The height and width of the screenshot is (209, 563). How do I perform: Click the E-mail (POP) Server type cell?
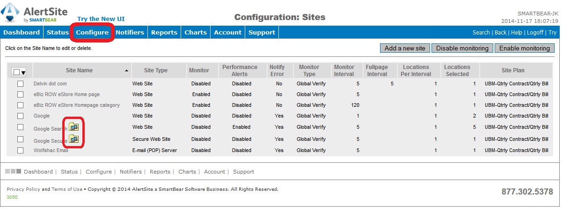(x=154, y=150)
